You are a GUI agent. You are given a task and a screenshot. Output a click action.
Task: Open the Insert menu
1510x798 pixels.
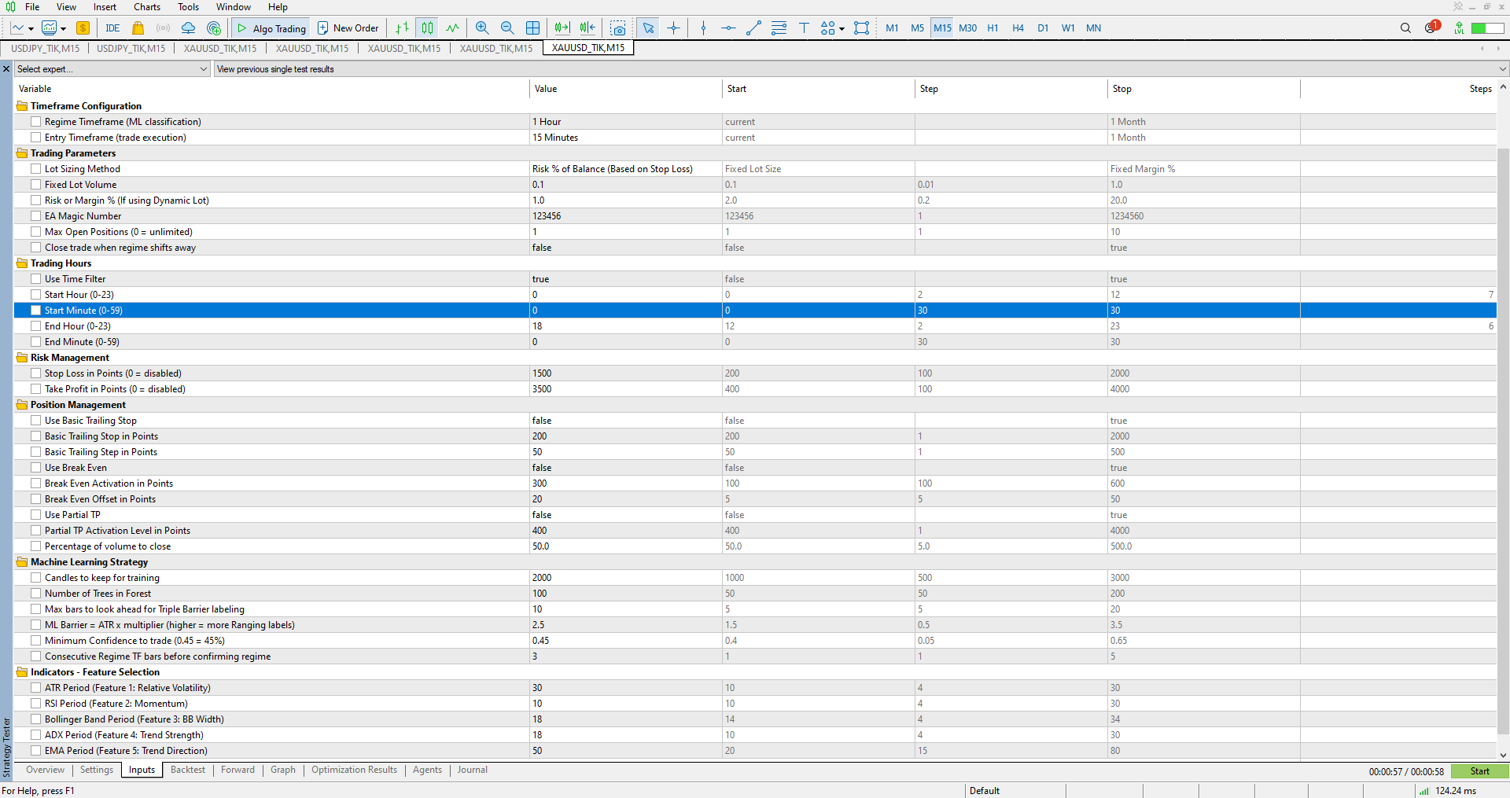105,7
